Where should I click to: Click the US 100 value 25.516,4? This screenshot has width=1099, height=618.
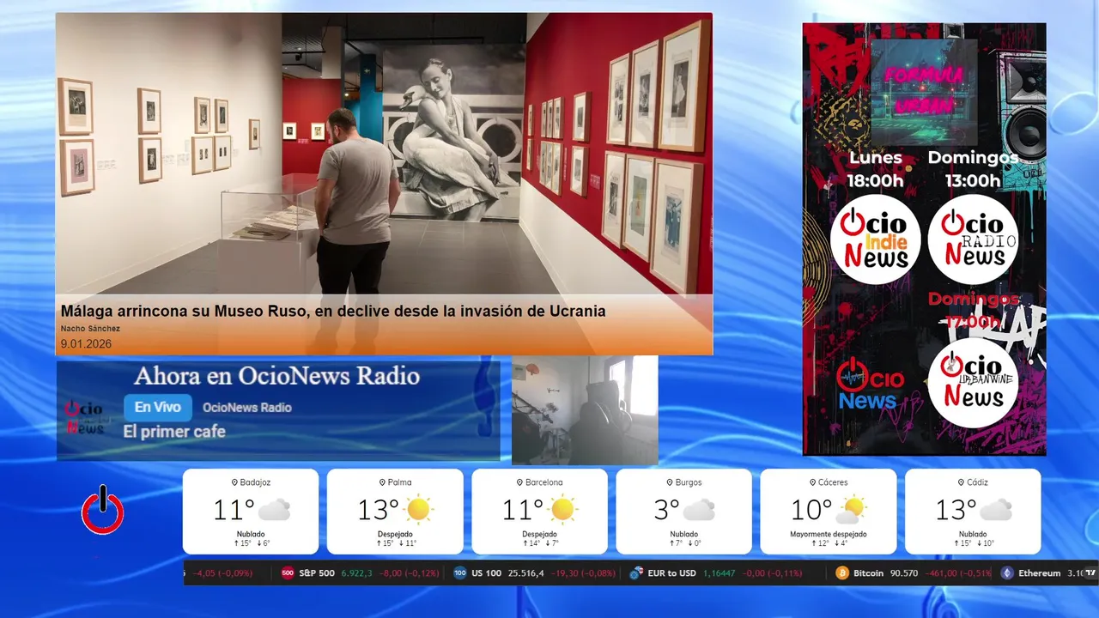tap(526, 573)
